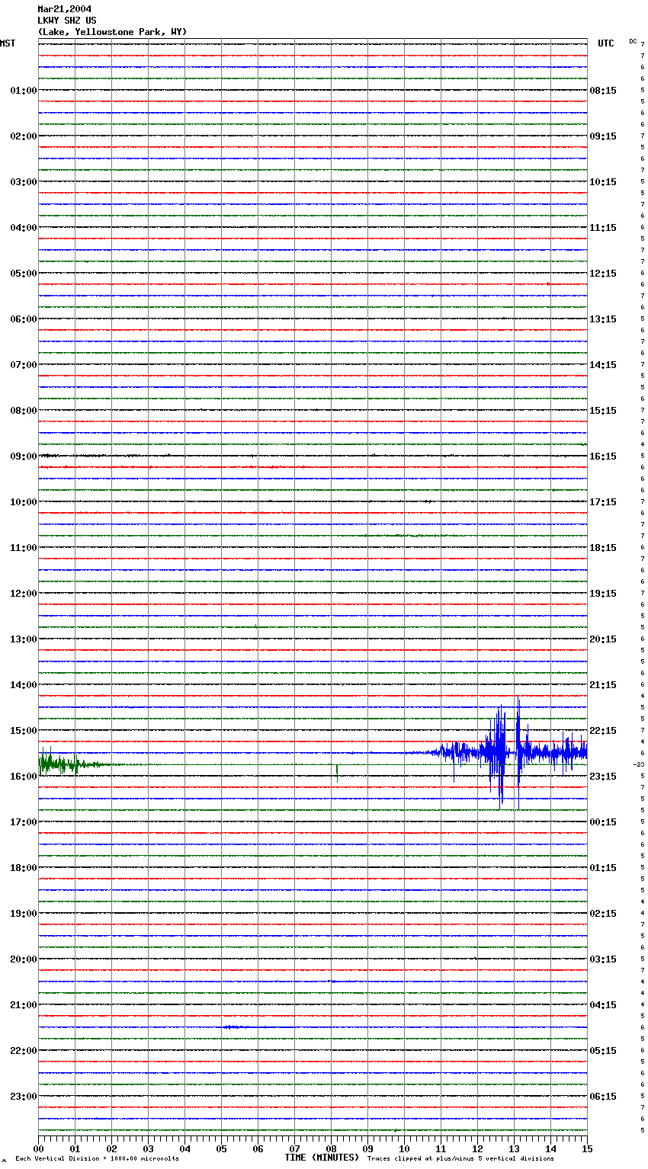
Task: Click the 15:00 MST time label
Action: point(24,731)
